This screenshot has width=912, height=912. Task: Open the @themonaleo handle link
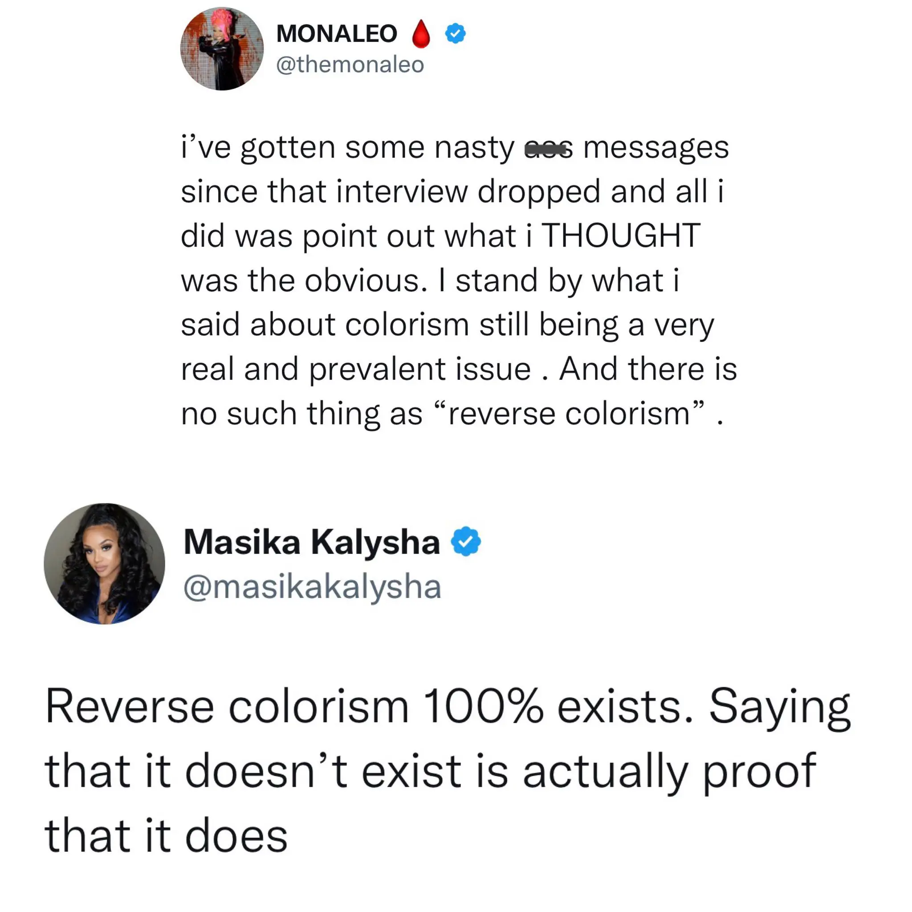coord(350,65)
